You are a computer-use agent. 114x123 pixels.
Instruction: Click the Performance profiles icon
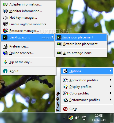pos(66,100)
